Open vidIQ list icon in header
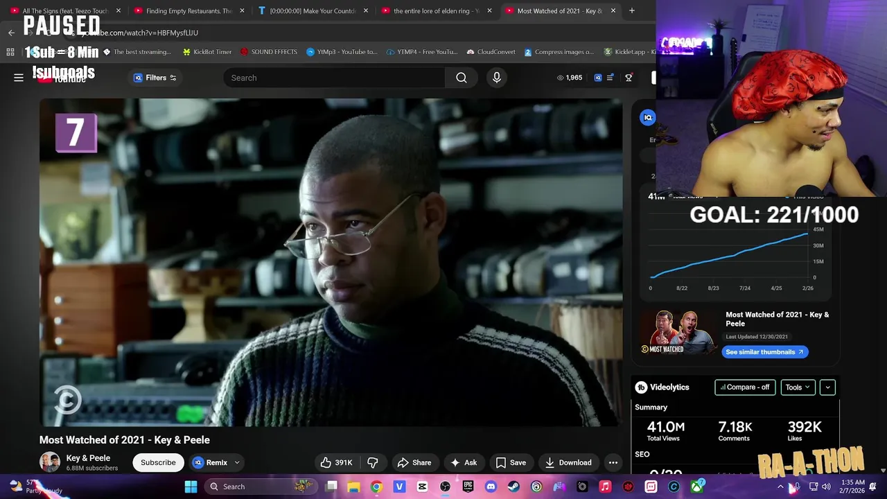887x499 pixels. [x=610, y=78]
